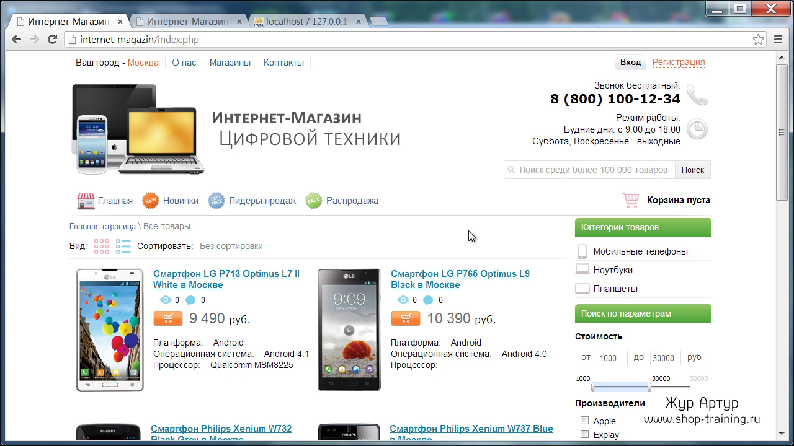Open the Лидеры продаж link
This screenshot has height=446, width=794.
262,201
